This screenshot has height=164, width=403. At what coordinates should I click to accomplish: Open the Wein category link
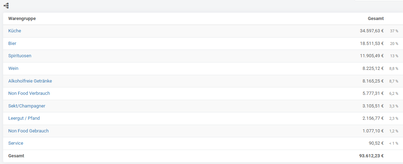coord(13,68)
